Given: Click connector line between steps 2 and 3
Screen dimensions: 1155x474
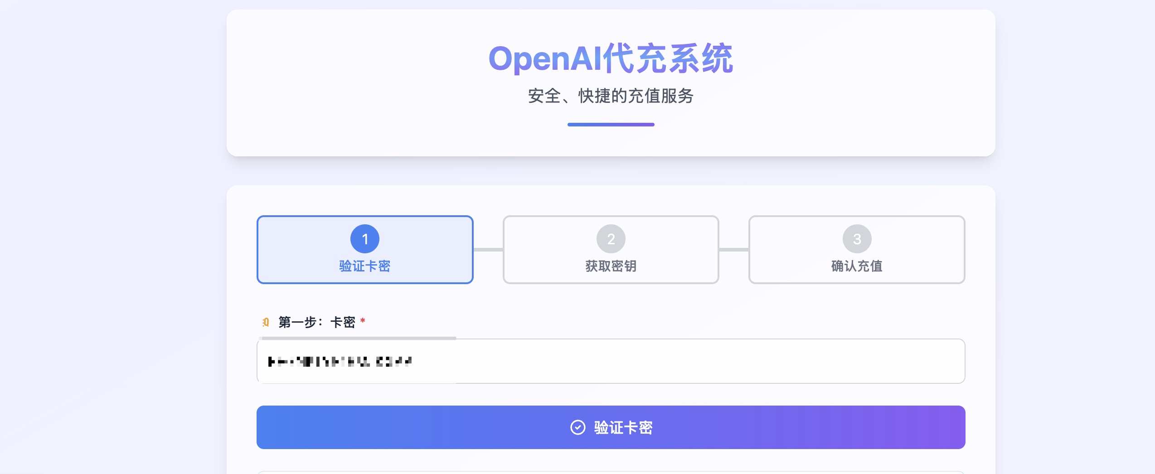Looking at the screenshot, I should (x=734, y=250).
